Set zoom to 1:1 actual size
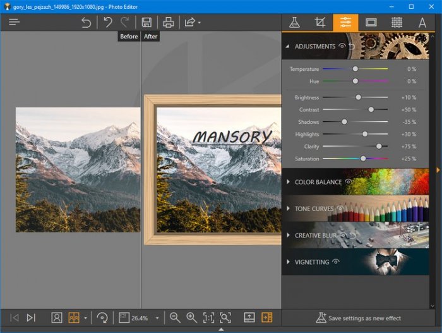This screenshot has height=333, width=442. [x=209, y=317]
